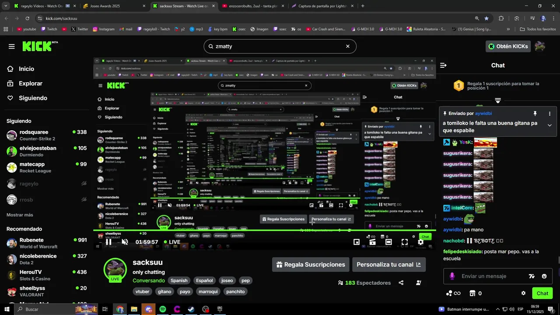Open Steam from Windows taskbar
The height and width of the screenshot is (315, 560).
point(192,309)
